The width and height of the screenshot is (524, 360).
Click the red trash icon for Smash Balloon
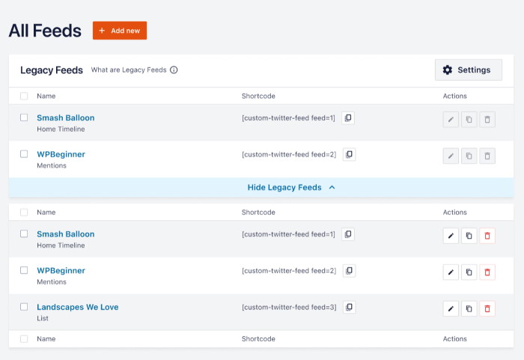pyautogui.click(x=487, y=236)
